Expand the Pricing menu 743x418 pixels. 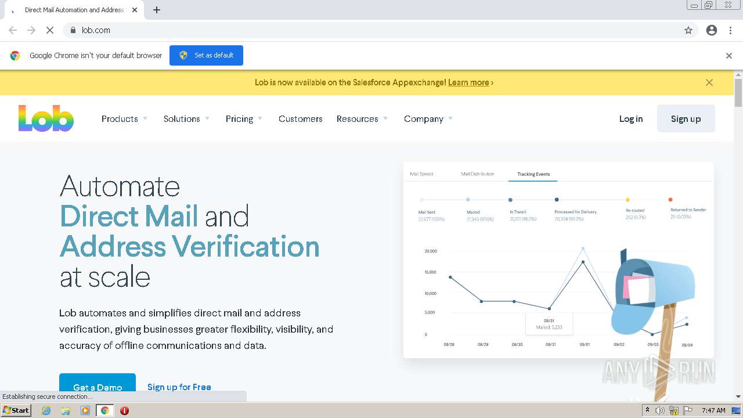pyautogui.click(x=244, y=119)
